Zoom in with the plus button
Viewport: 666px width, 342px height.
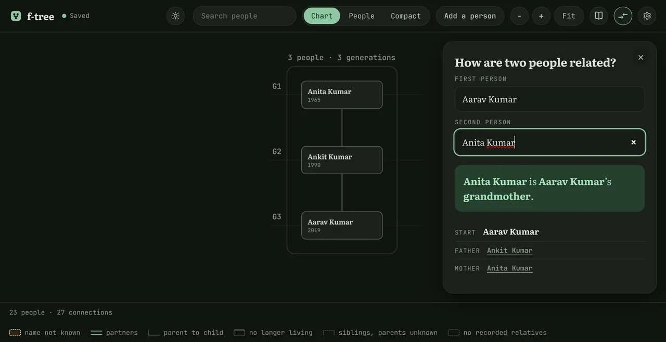pos(541,16)
